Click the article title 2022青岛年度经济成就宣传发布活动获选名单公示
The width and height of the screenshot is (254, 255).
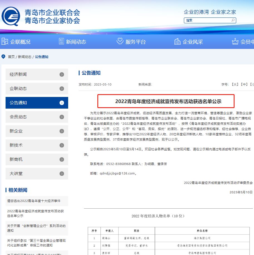point(168,101)
